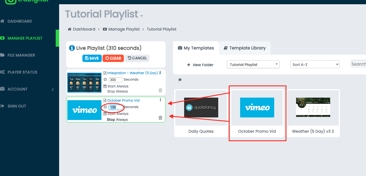
Task: Click the template Search field
Action: (x=358, y=64)
